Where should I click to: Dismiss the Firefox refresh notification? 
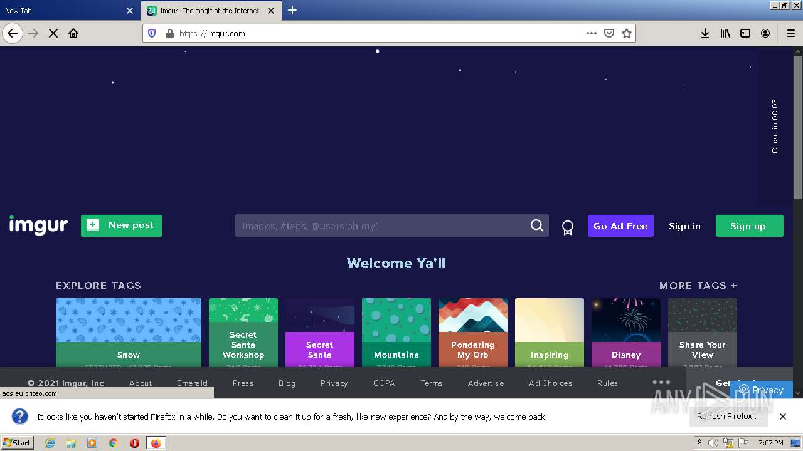coord(783,417)
